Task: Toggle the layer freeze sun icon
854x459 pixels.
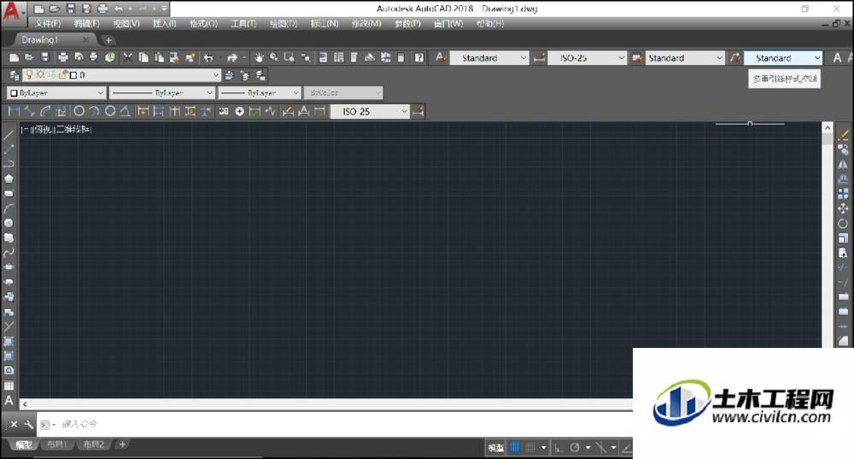Action: (40, 74)
